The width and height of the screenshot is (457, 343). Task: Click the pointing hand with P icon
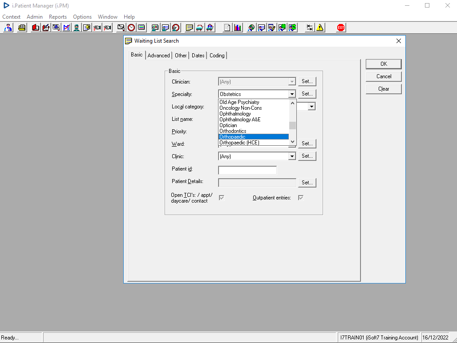108,28
